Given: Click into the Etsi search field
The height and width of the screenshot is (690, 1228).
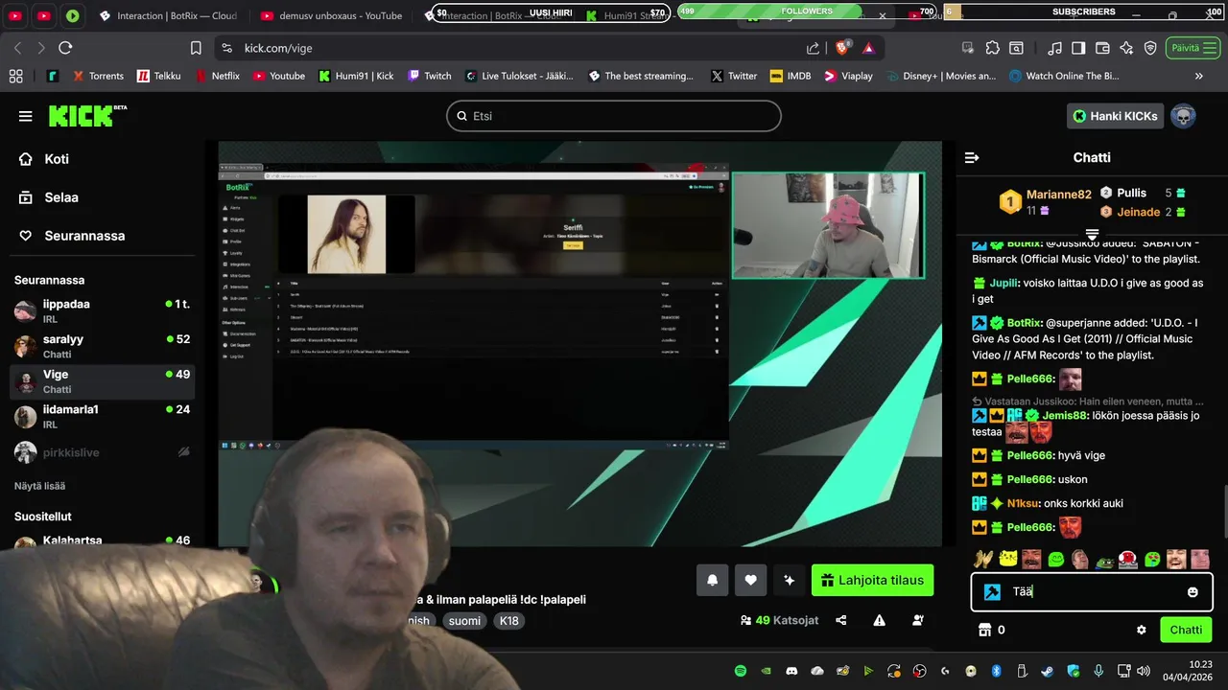Looking at the screenshot, I should click(x=614, y=116).
